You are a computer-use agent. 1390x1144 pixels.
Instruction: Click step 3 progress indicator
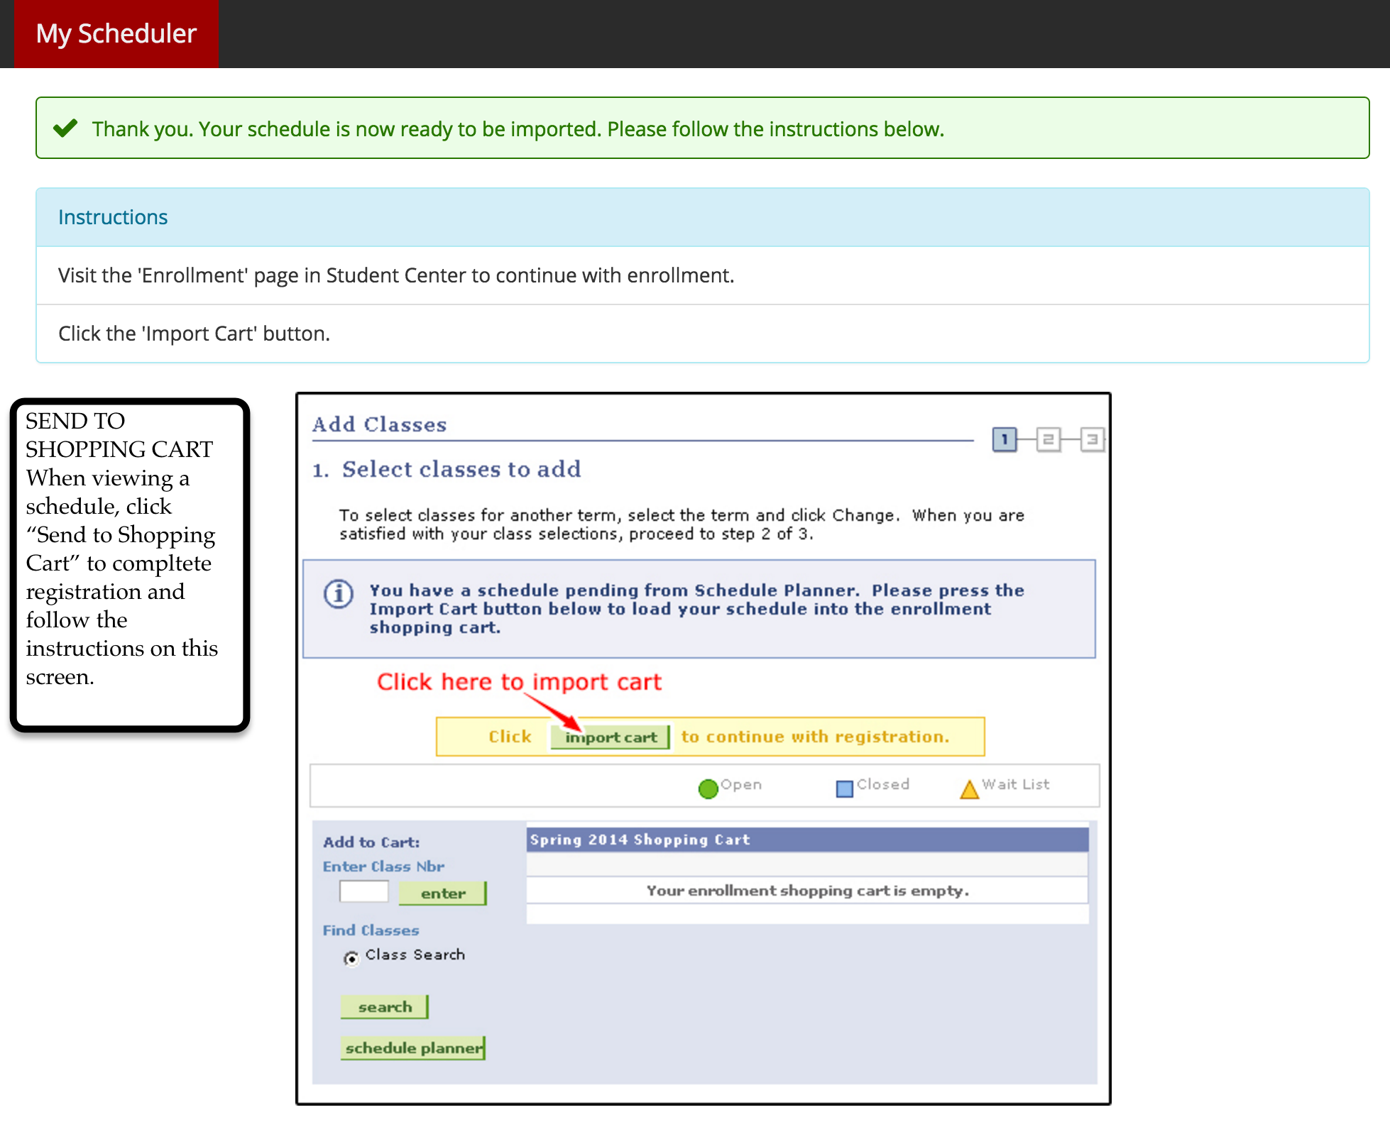tap(1092, 439)
